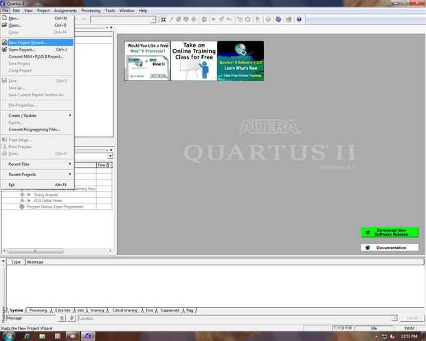The height and width of the screenshot is (341, 426).
Task: Click the Windows Start button
Action: [8, 335]
